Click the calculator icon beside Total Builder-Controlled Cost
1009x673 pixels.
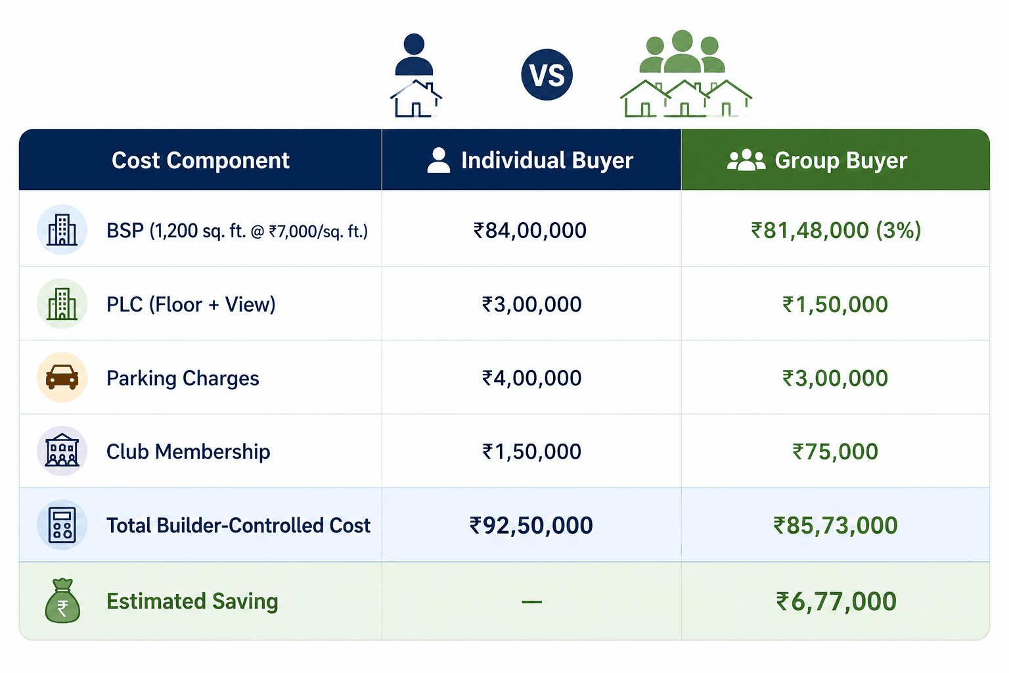click(x=62, y=524)
